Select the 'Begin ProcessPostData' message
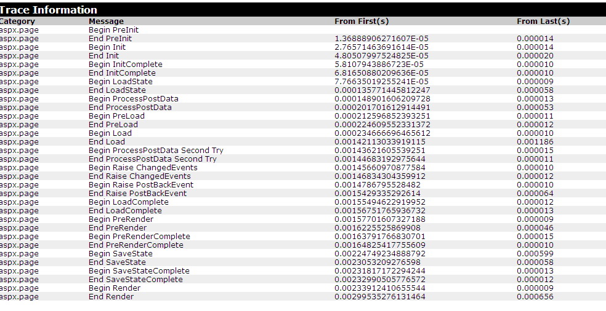 tap(134, 99)
